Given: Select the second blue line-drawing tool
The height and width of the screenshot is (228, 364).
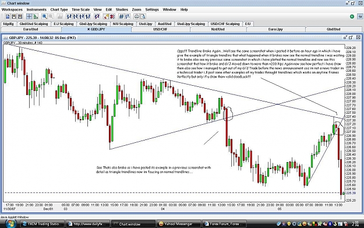Looking at the screenshot, I should [x=75, y=16].
